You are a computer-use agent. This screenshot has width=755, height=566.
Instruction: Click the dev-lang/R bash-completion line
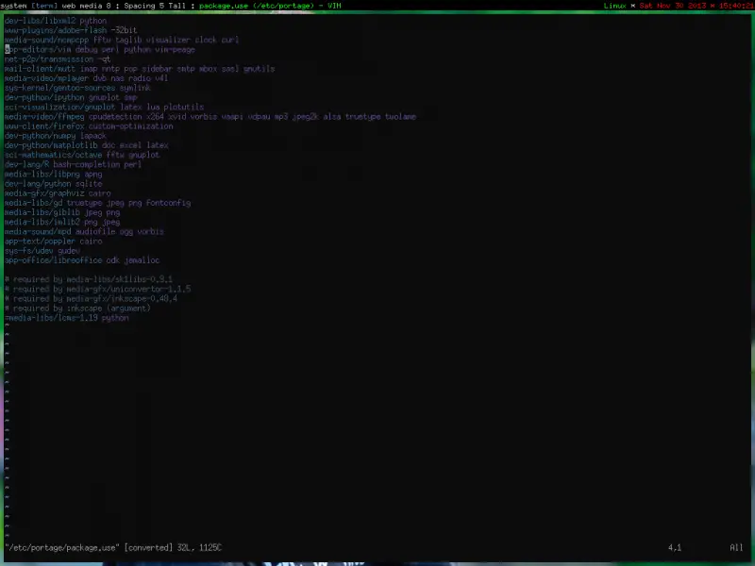(x=73, y=164)
